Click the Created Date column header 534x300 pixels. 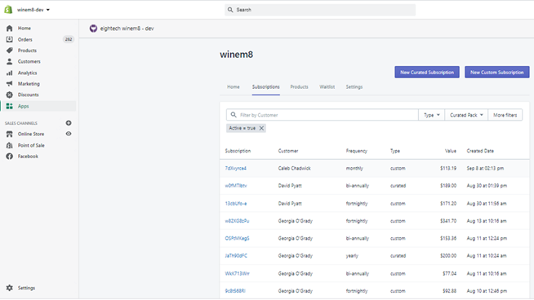click(x=480, y=151)
